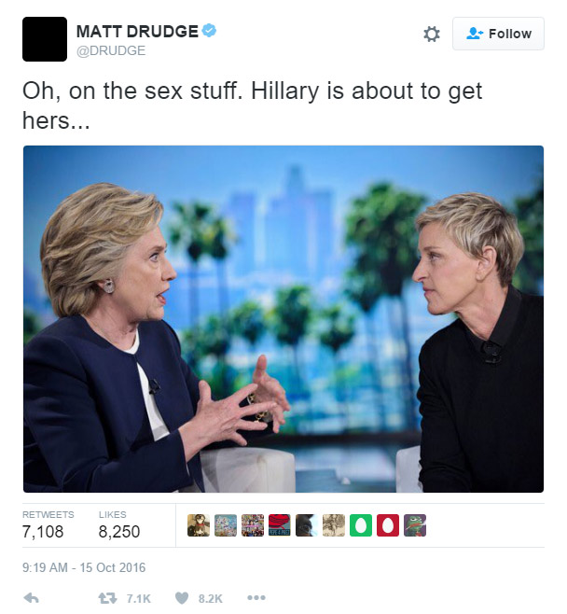Click the blue verified badge
Screen dimensions: 567x614
[209, 31]
